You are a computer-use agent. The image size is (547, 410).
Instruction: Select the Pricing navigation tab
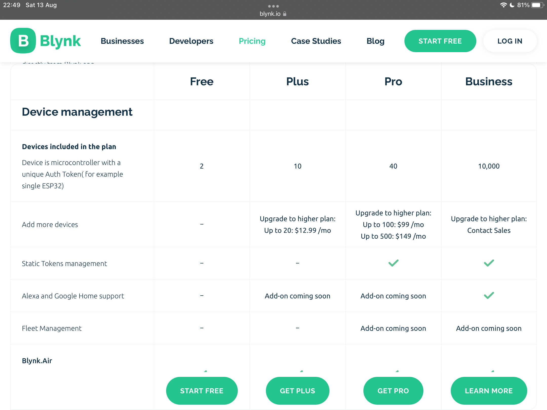[x=252, y=41]
